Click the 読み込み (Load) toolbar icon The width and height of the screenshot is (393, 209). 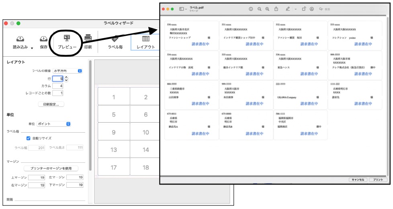point(20,39)
